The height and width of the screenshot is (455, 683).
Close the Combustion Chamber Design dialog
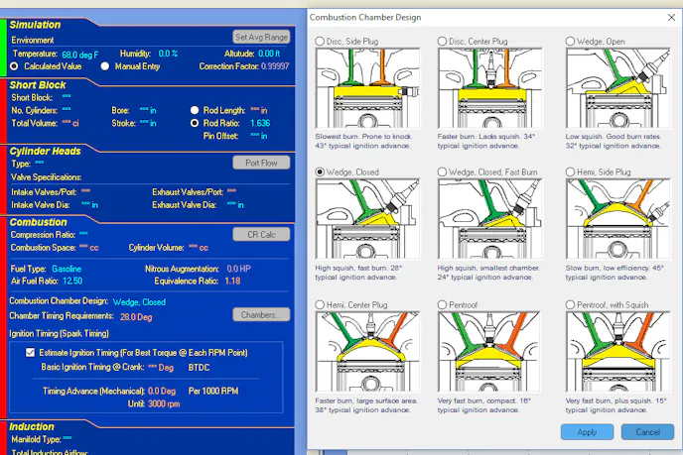(665, 17)
